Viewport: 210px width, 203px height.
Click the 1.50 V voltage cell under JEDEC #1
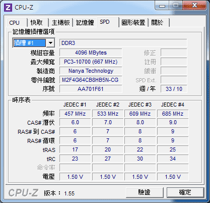[75, 177]
